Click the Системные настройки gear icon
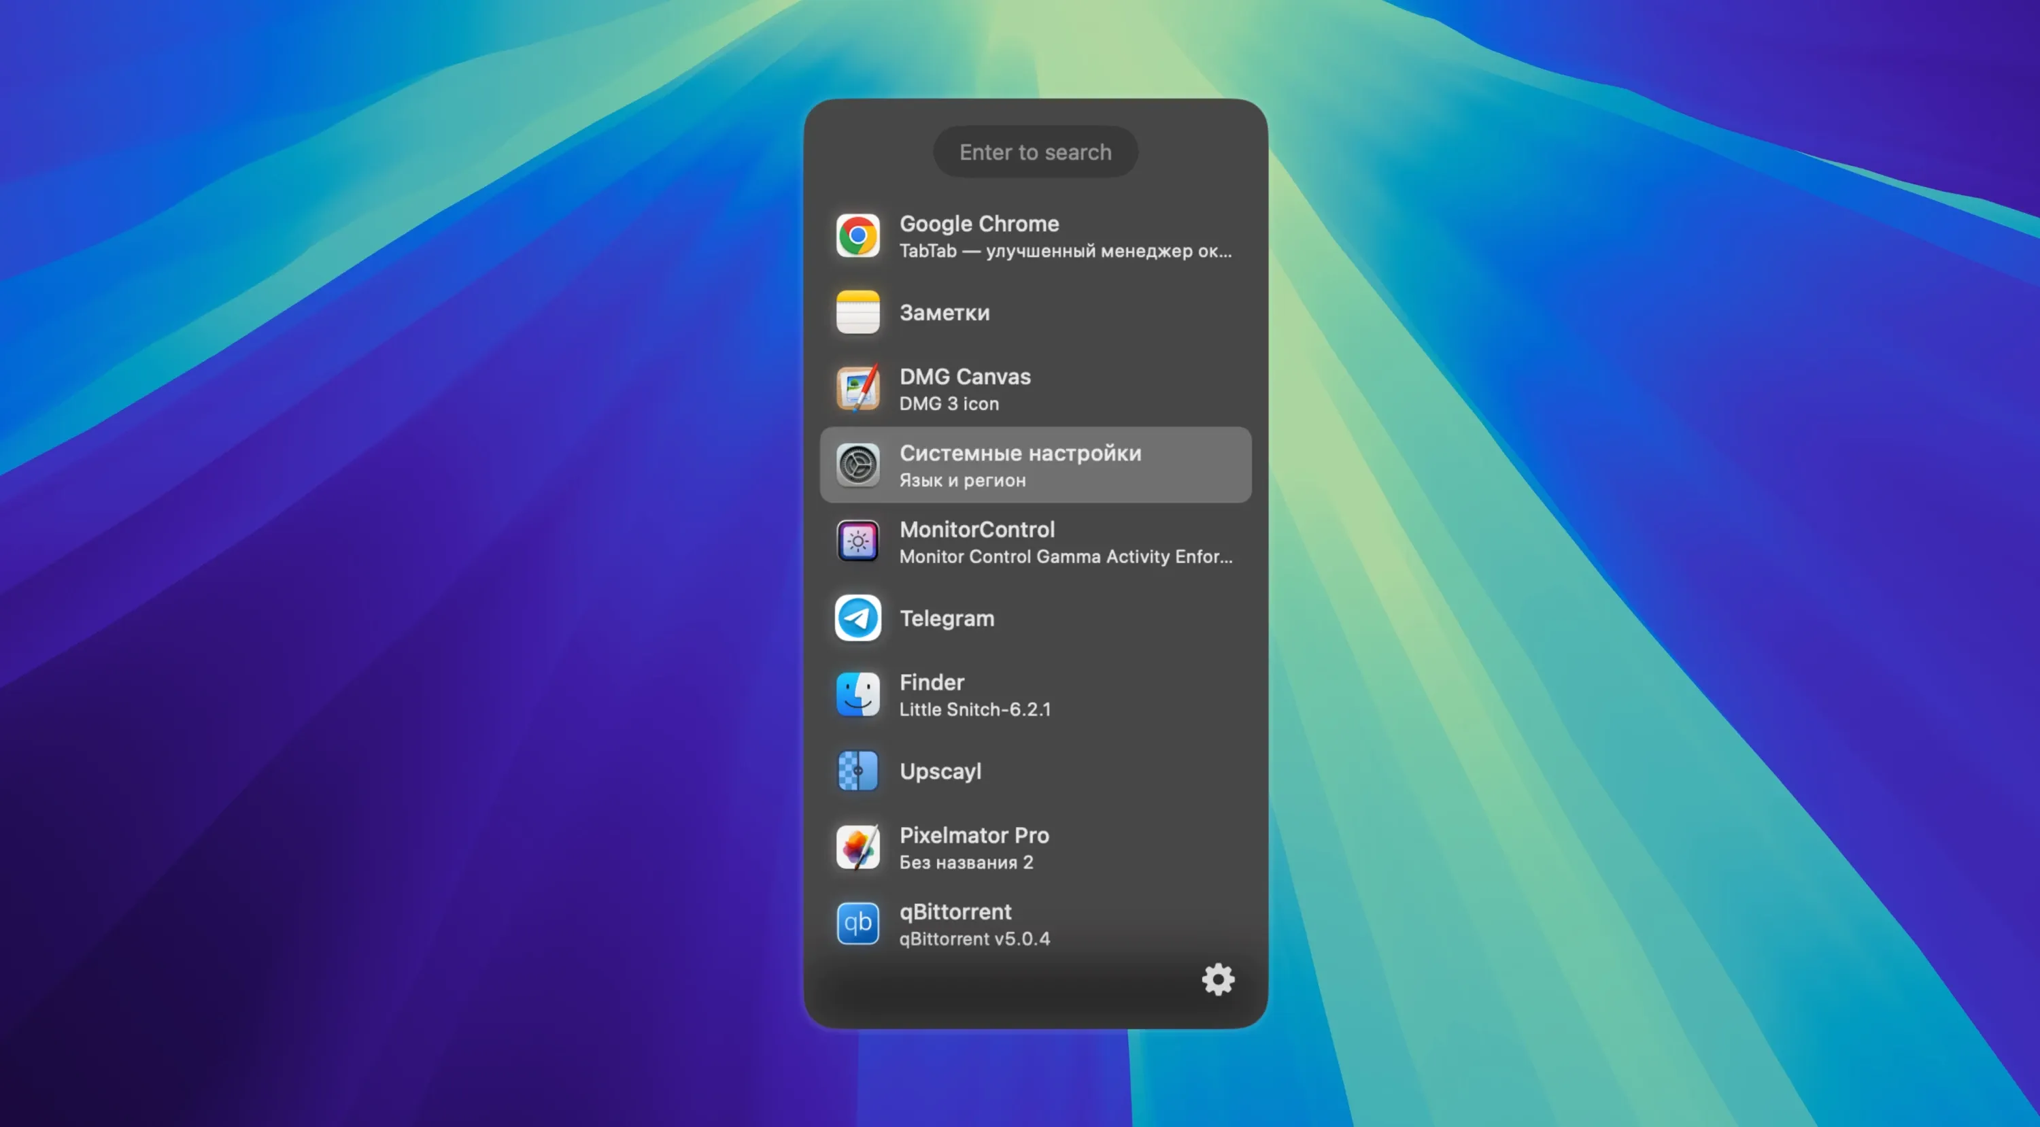 click(x=857, y=466)
